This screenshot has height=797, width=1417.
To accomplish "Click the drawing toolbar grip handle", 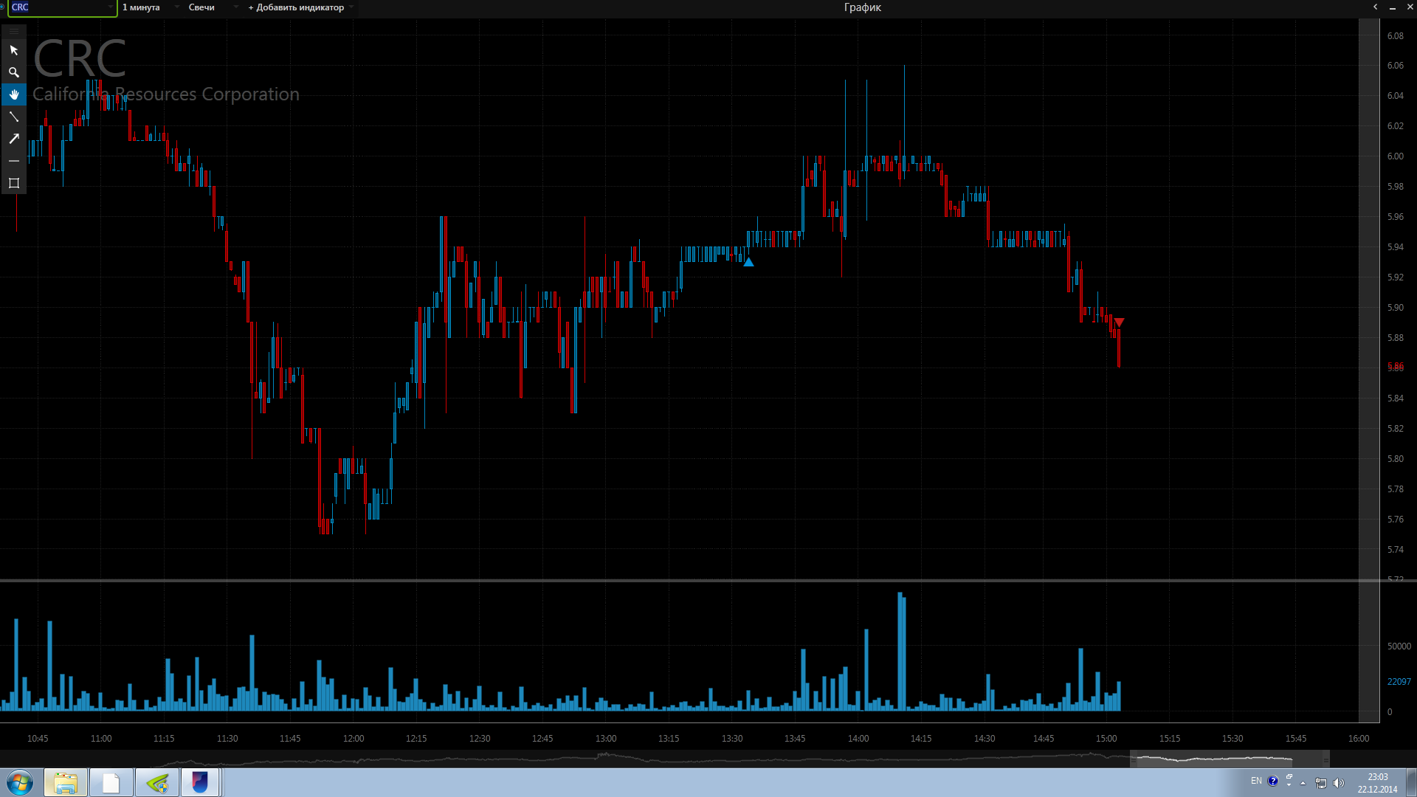I will [x=13, y=31].
